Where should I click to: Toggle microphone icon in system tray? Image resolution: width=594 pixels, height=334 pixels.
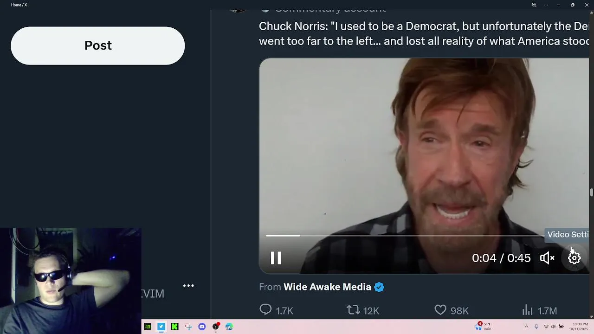[x=536, y=327]
